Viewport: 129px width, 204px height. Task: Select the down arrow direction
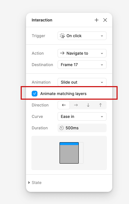(88, 105)
